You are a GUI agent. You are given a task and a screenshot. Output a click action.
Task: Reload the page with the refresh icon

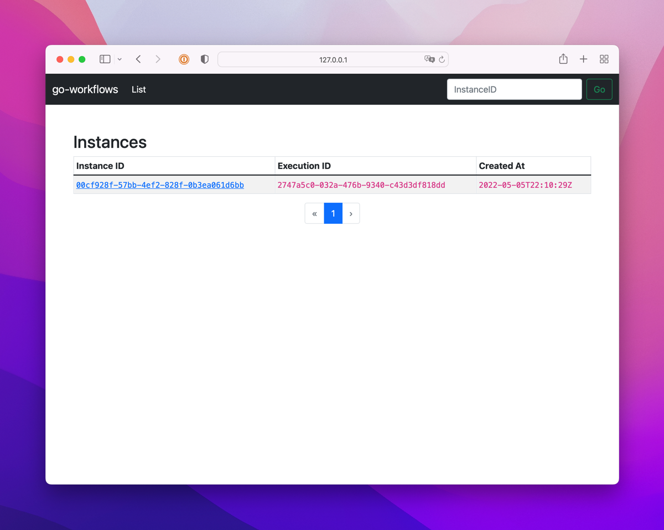click(x=442, y=59)
